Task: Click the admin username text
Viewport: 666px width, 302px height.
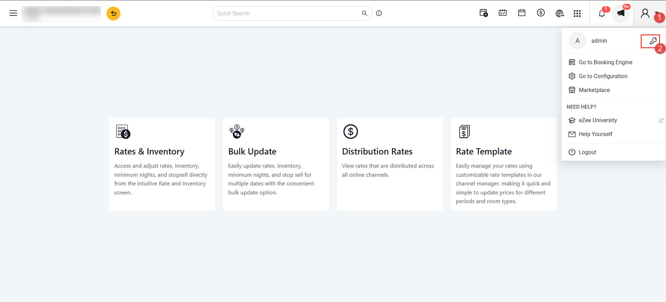Action: click(x=599, y=41)
